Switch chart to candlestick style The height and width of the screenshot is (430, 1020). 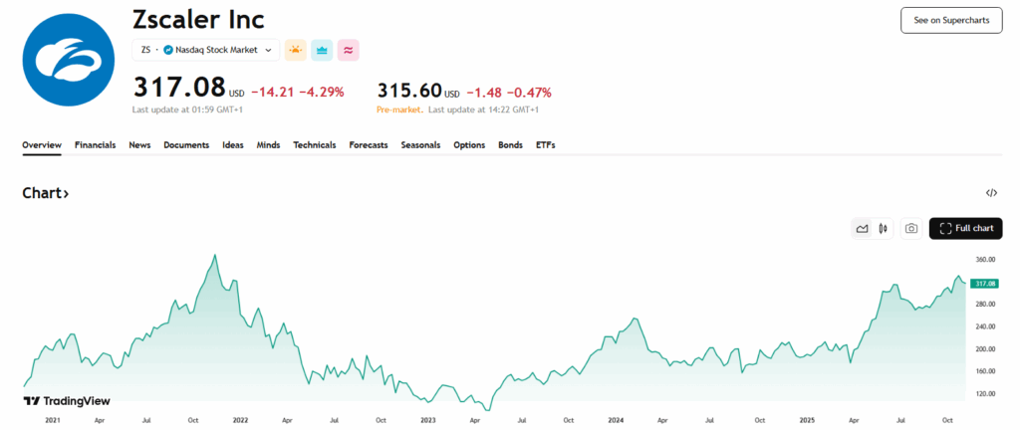coord(883,229)
